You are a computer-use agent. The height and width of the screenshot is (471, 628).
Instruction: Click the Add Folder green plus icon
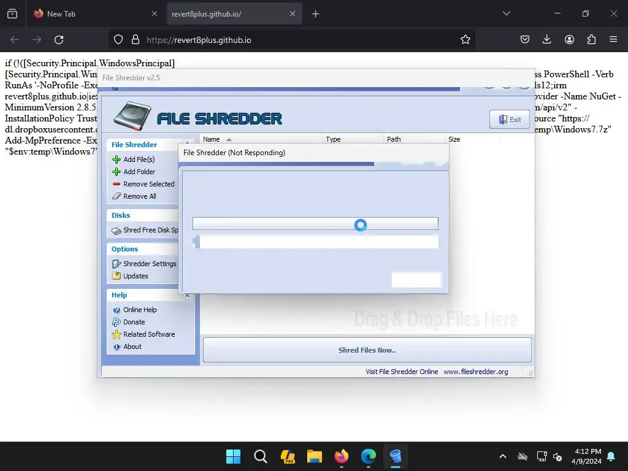click(117, 172)
